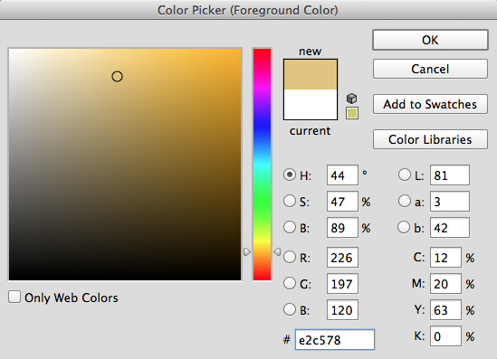Choose the Lab b radio button
This screenshot has height=359, width=497.
(x=404, y=227)
